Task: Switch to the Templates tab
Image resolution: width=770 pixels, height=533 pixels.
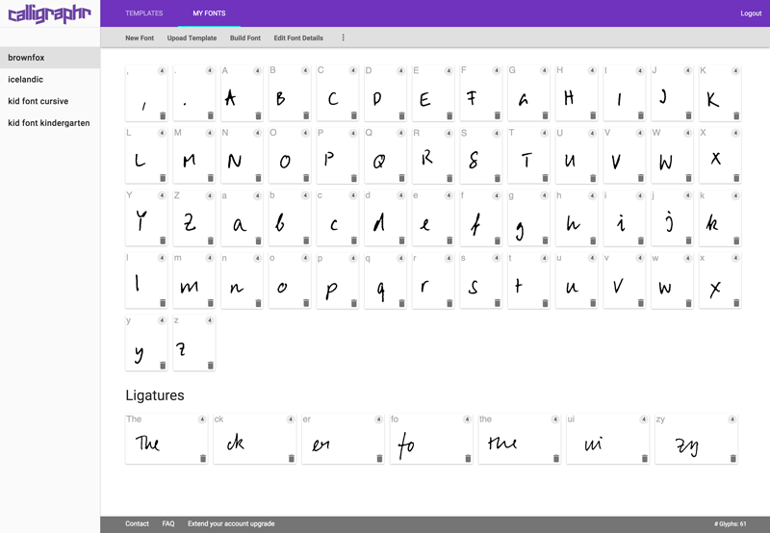Action: [x=143, y=13]
